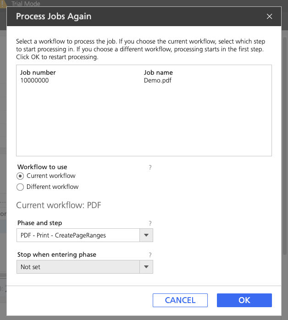This screenshot has width=288, height=320.
Task: Click the Demo.pdf job name entry
Action: [x=157, y=80]
